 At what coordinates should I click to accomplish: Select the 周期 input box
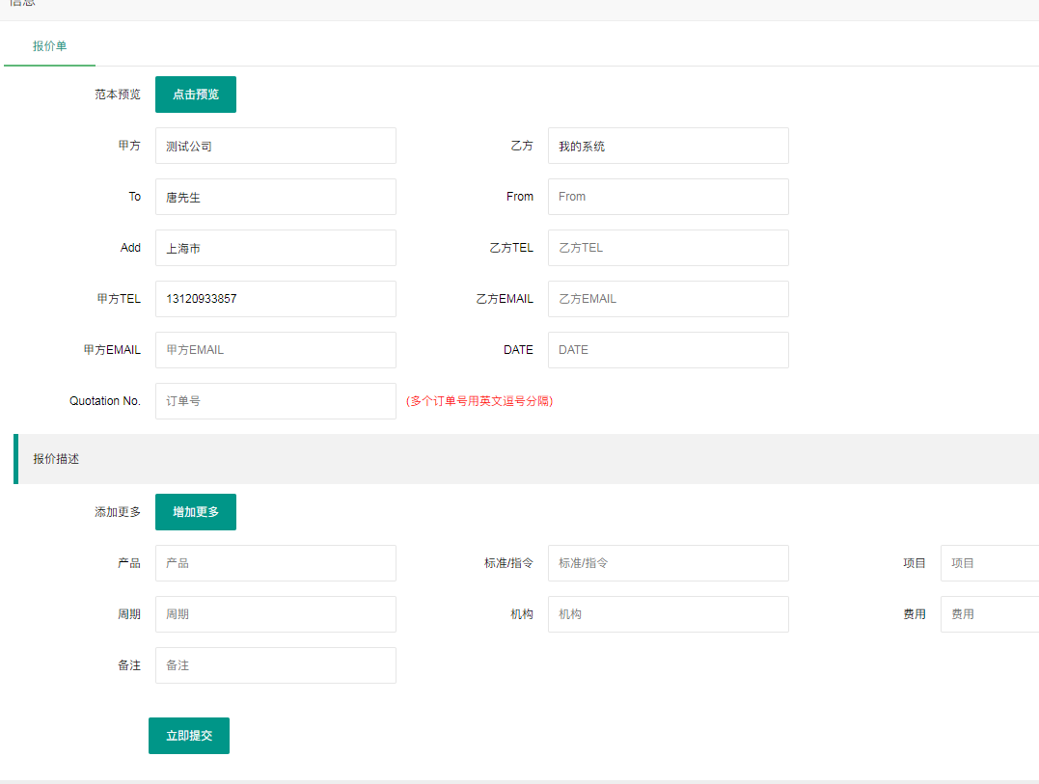coord(275,614)
